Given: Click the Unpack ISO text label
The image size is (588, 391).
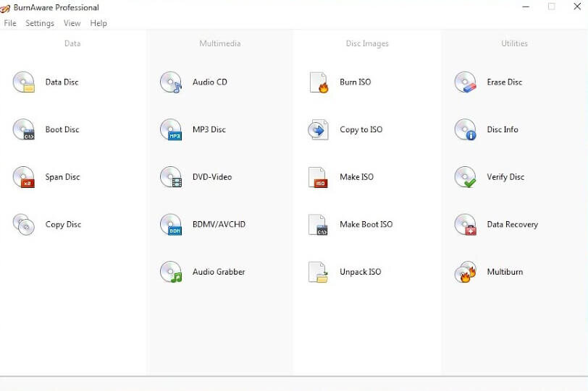Looking at the screenshot, I should (x=361, y=272).
